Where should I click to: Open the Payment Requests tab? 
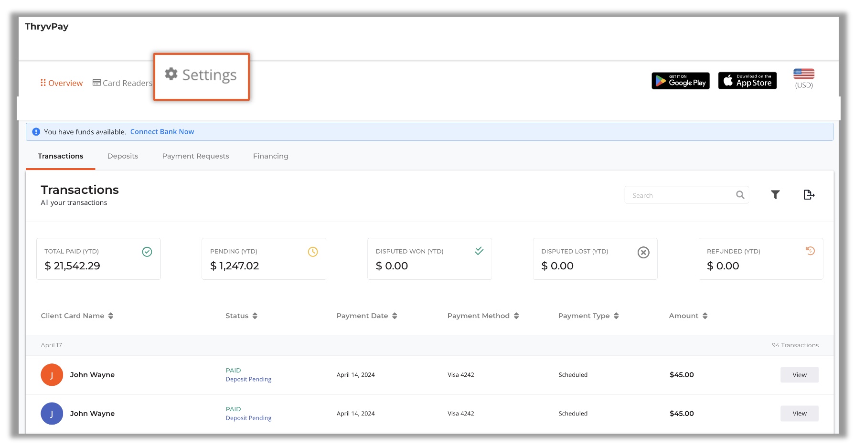coord(195,156)
